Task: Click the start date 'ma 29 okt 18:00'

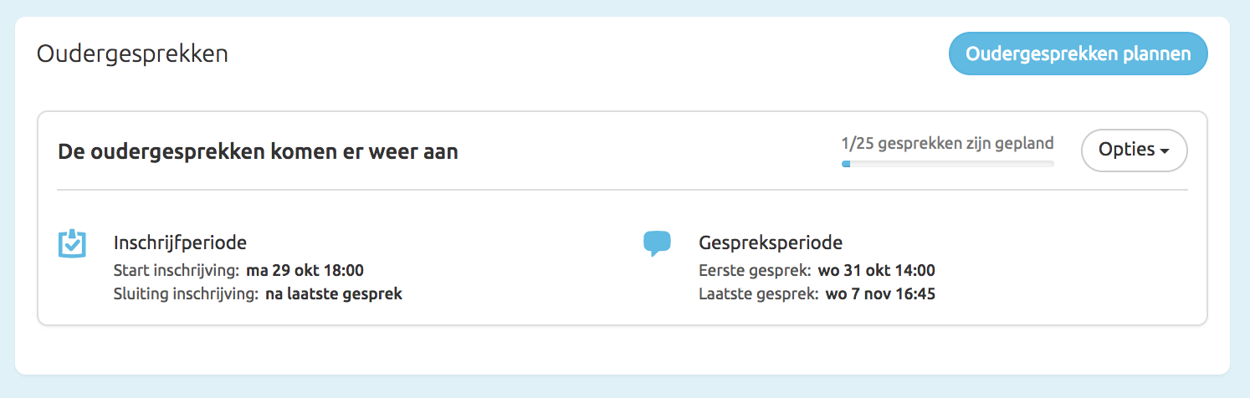Action: [305, 270]
